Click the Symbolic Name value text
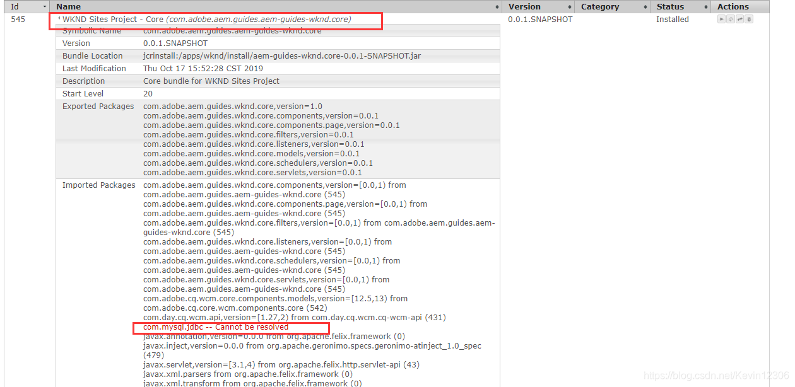The image size is (795, 387). coord(232,31)
